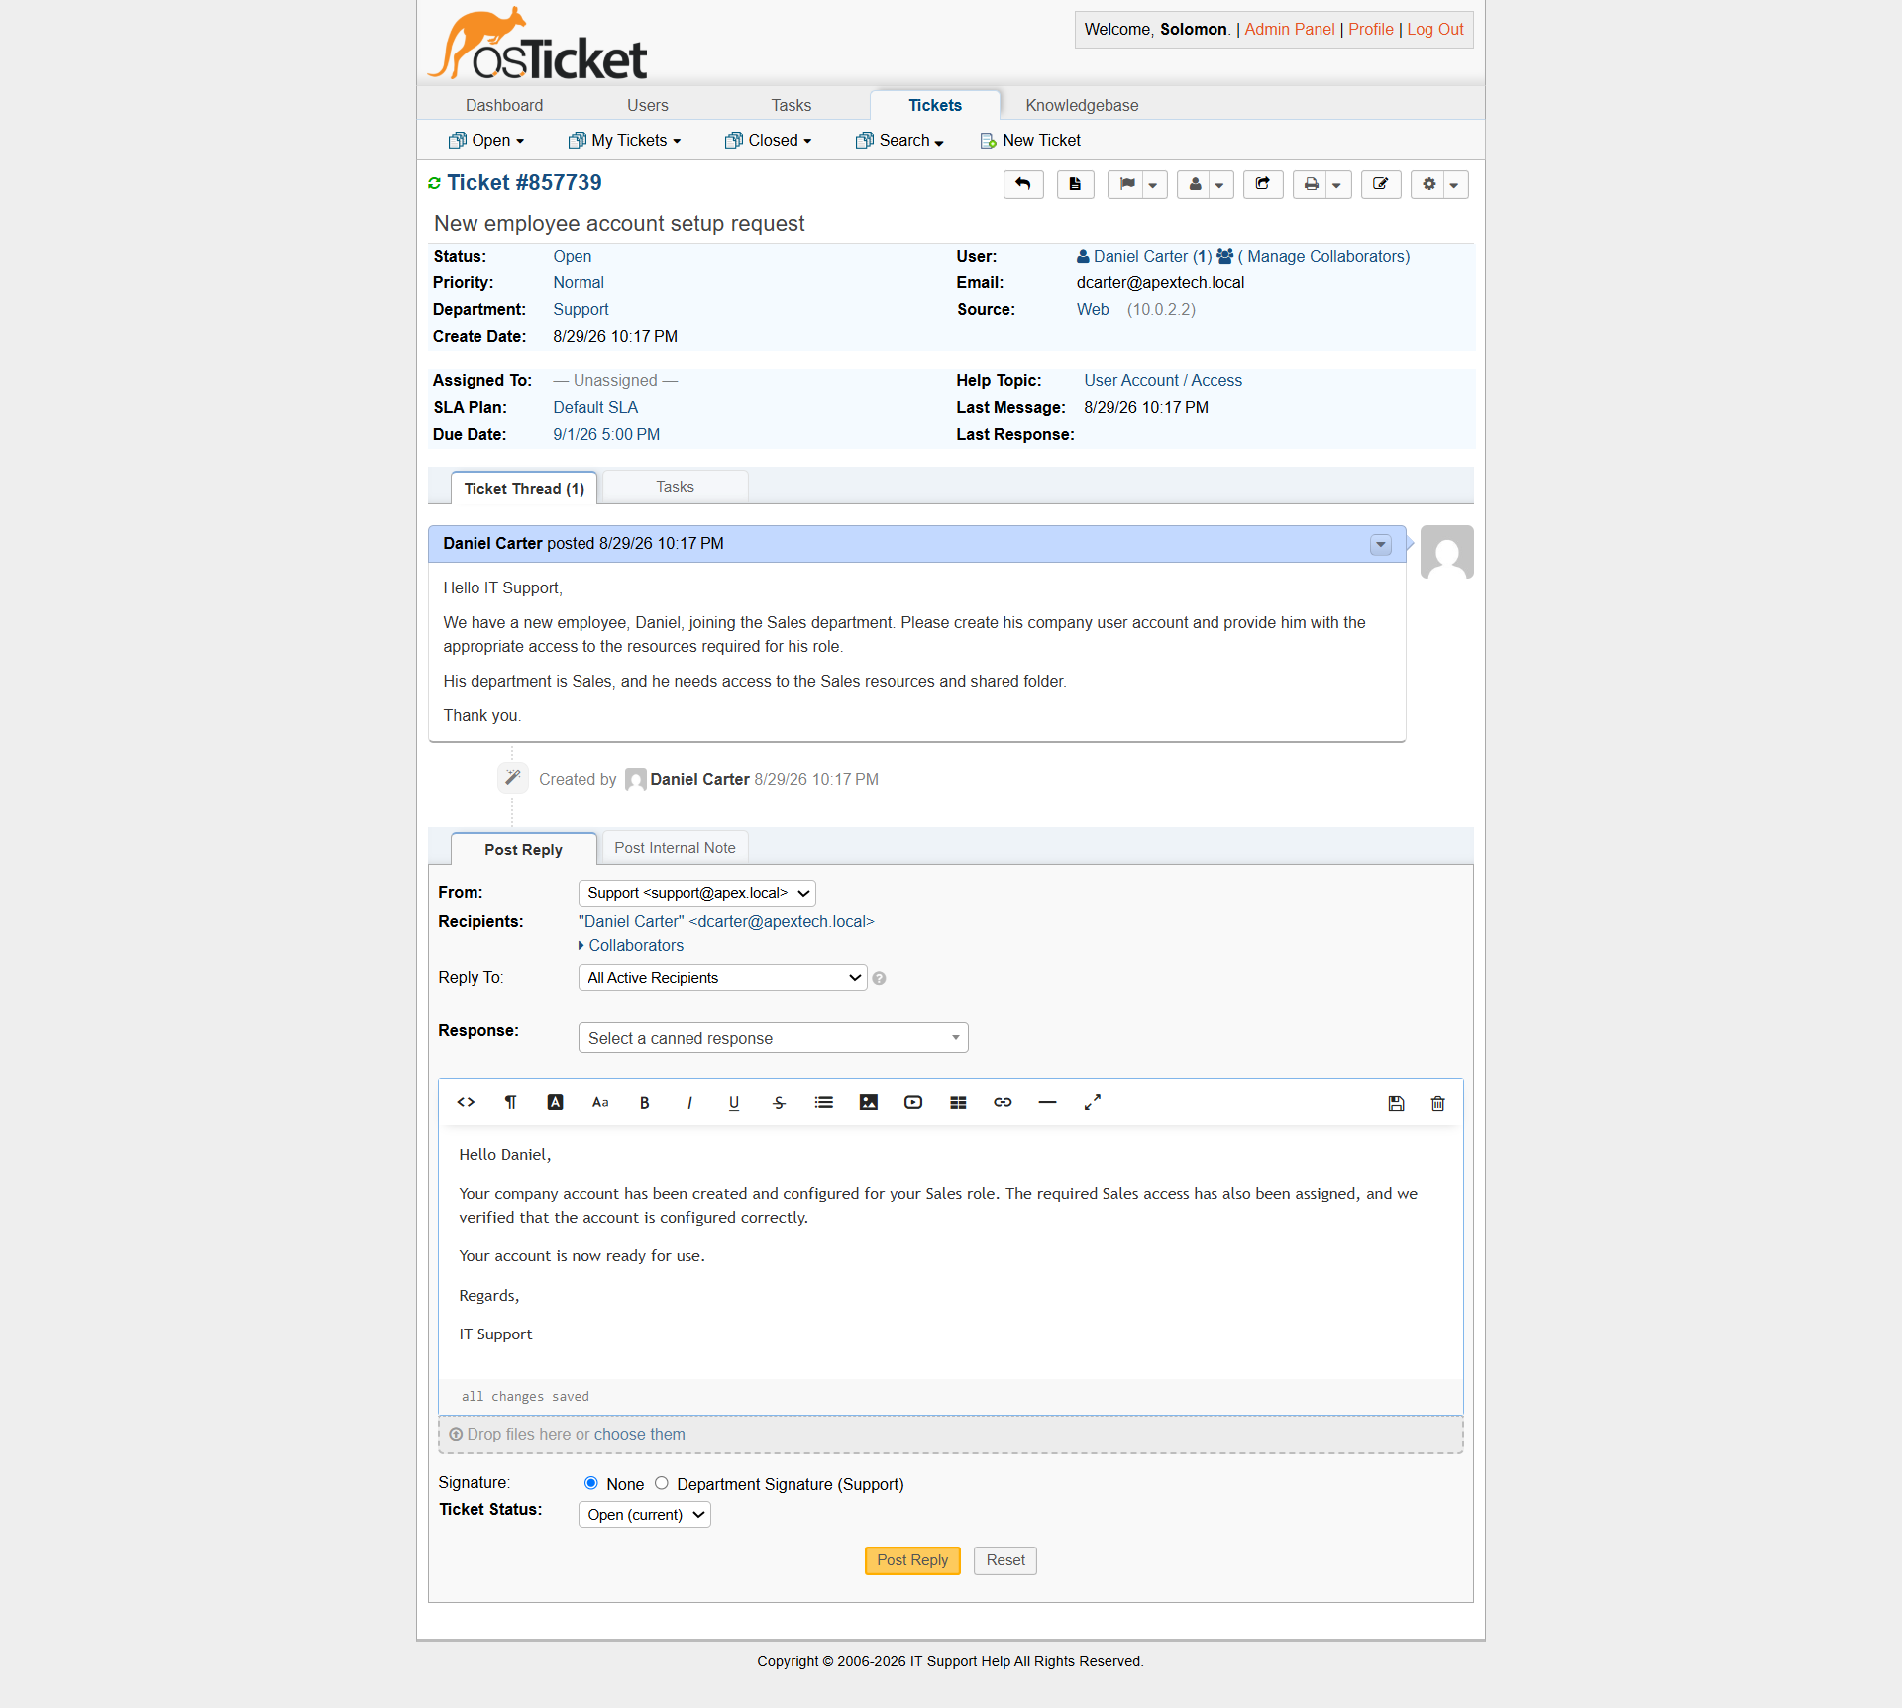Open the thread entry options arrow
The width and height of the screenshot is (1902, 1708).
1381,545
